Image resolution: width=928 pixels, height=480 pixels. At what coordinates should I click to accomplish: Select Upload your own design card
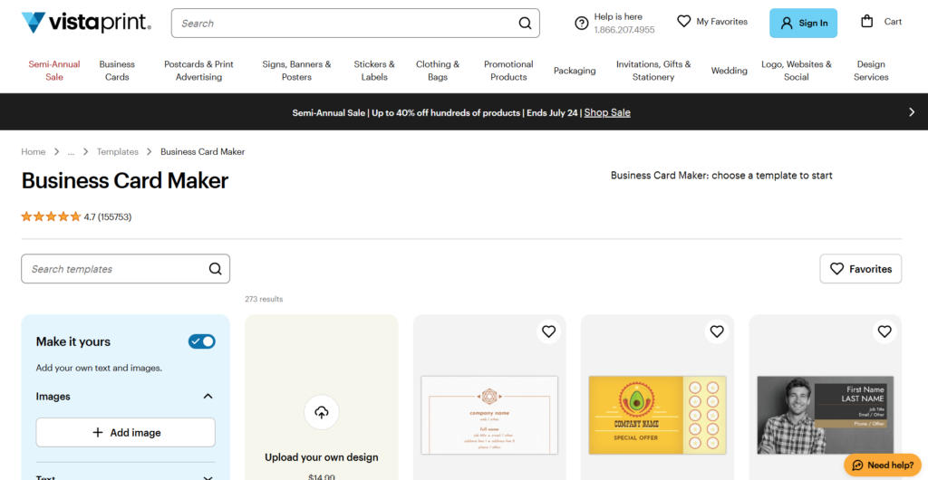[x=322, y=398]
